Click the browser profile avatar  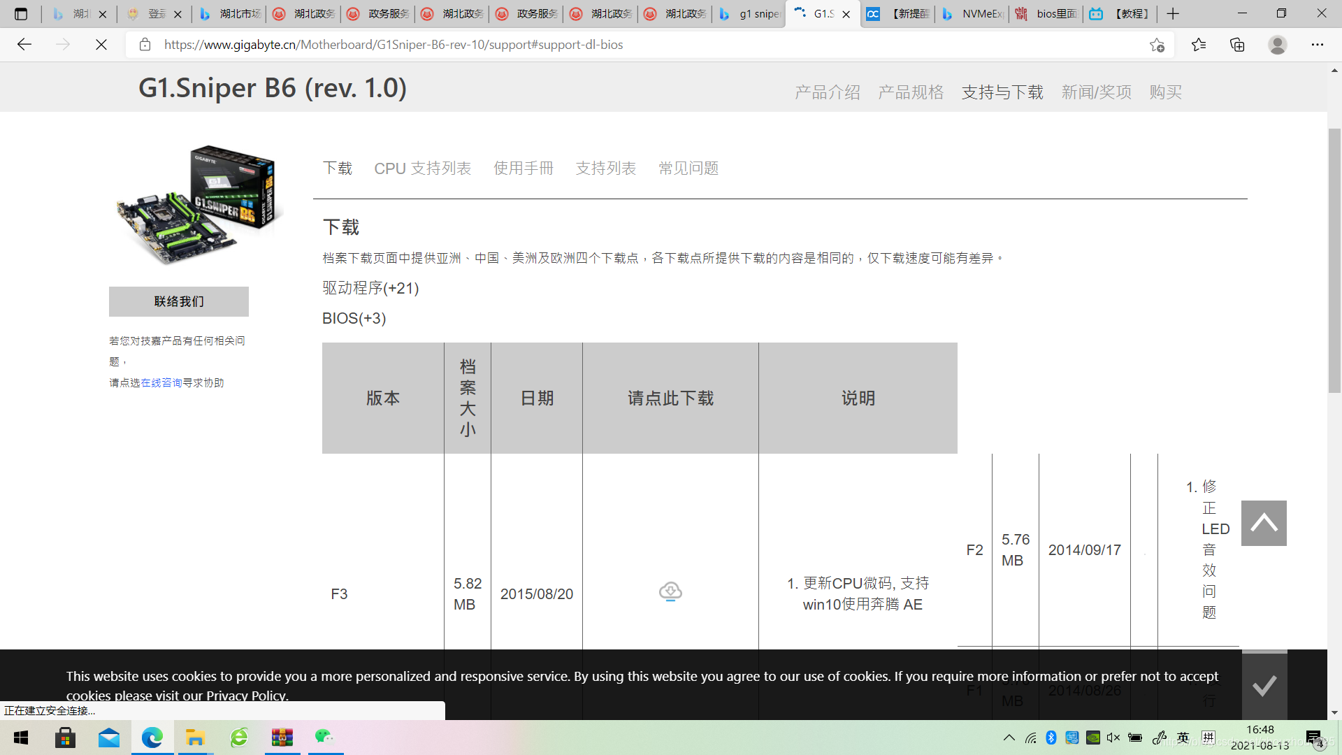[x=1277, y=45]
